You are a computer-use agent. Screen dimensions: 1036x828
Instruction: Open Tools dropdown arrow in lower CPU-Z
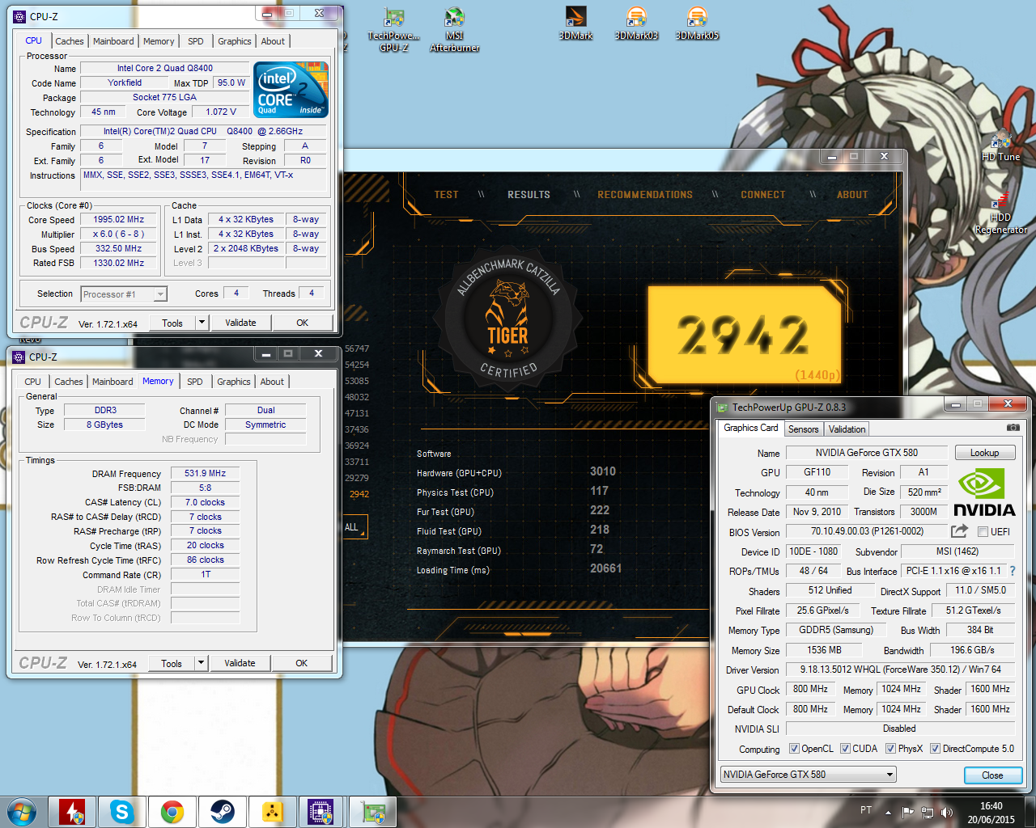(201, 663)
